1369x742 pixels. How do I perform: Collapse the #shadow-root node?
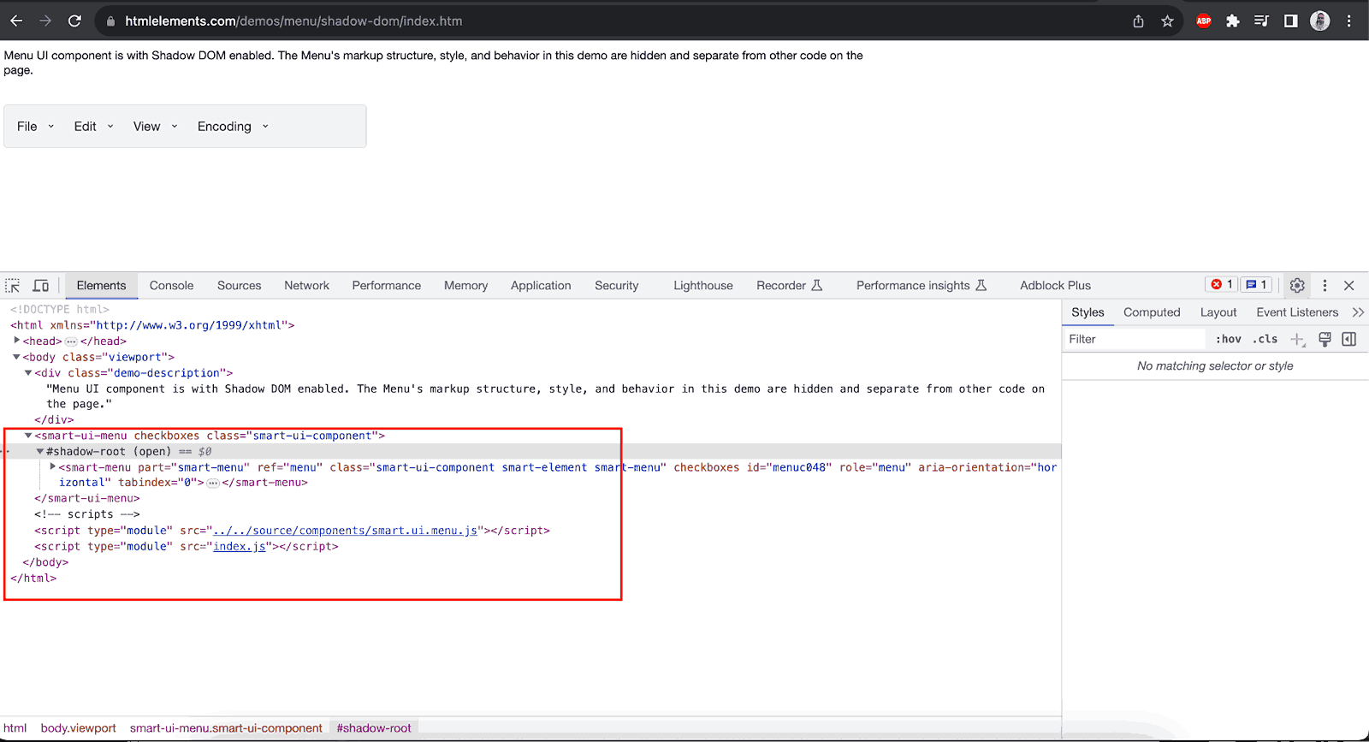tap(40, 451)
